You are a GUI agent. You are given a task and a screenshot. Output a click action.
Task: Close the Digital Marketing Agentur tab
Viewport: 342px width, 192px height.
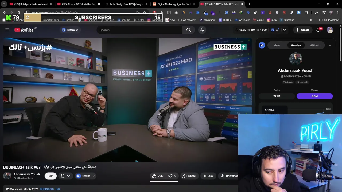(x=194, y=4)
